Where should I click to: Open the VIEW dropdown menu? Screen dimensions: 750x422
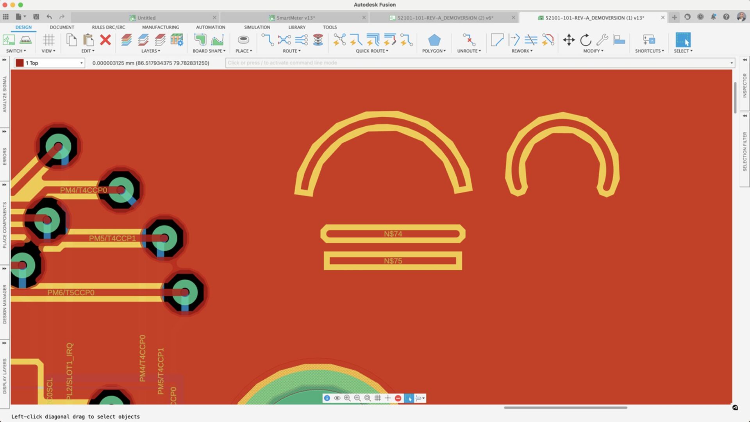coord(48,51)
